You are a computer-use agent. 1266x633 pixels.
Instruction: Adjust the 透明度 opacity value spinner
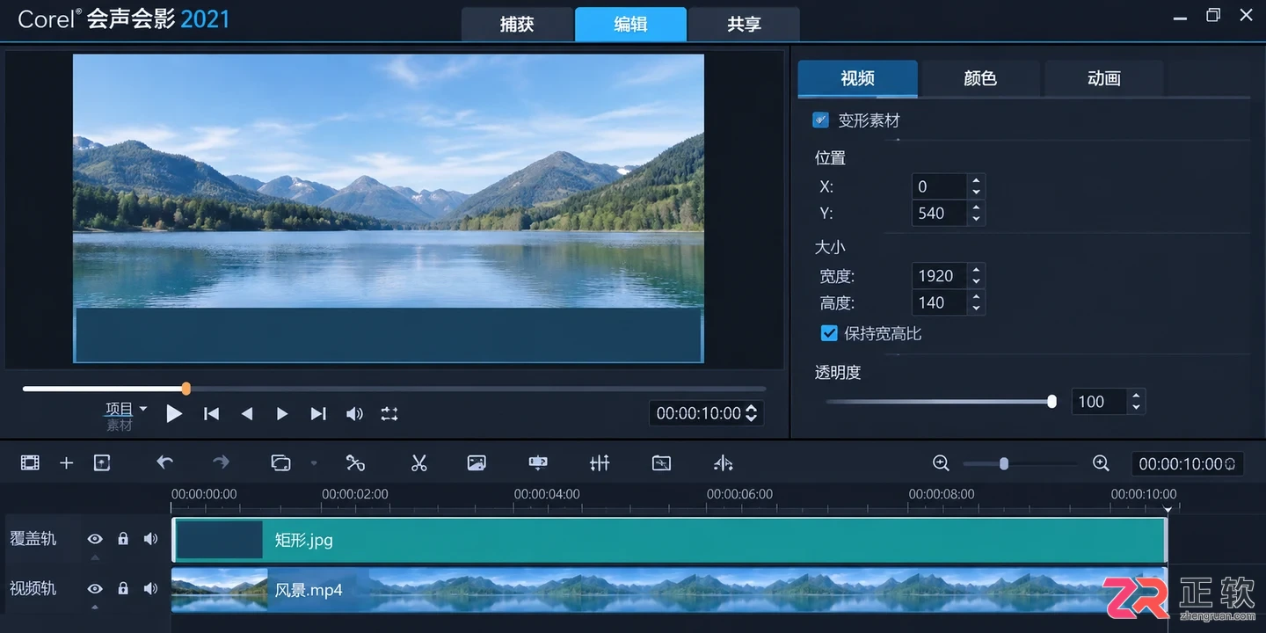[x=1136, y=402]
